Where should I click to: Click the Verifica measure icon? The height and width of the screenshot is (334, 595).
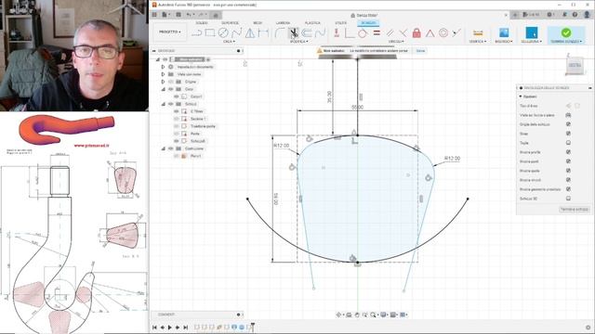(478, 33)
